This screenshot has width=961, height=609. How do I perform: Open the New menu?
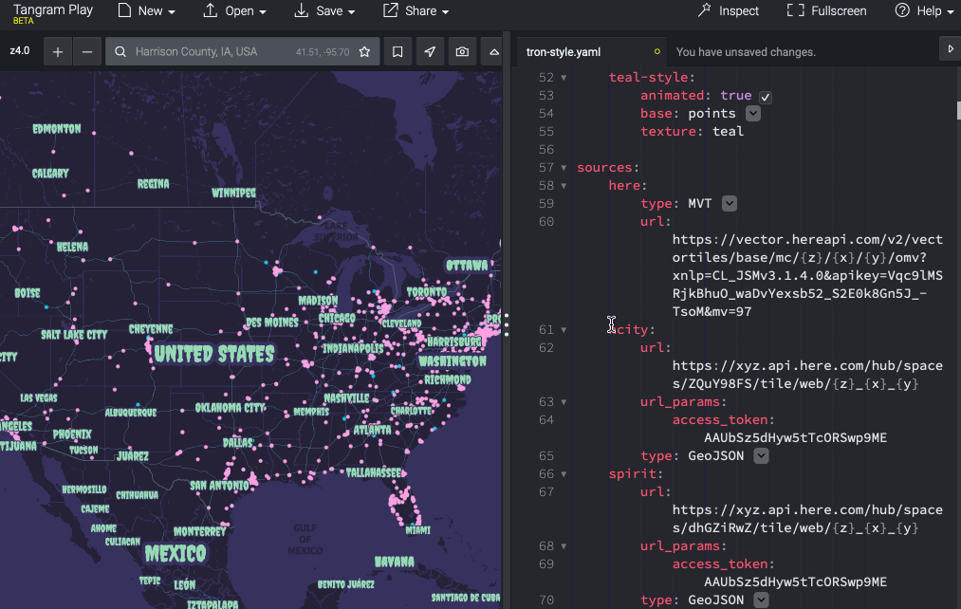click(146, 11)
